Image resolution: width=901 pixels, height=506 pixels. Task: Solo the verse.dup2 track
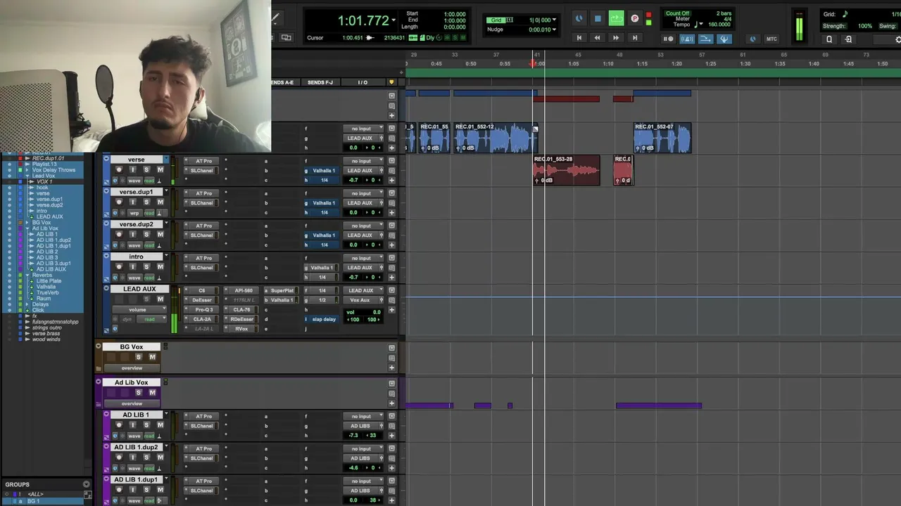pyautogui.click(x=146, y=235)
